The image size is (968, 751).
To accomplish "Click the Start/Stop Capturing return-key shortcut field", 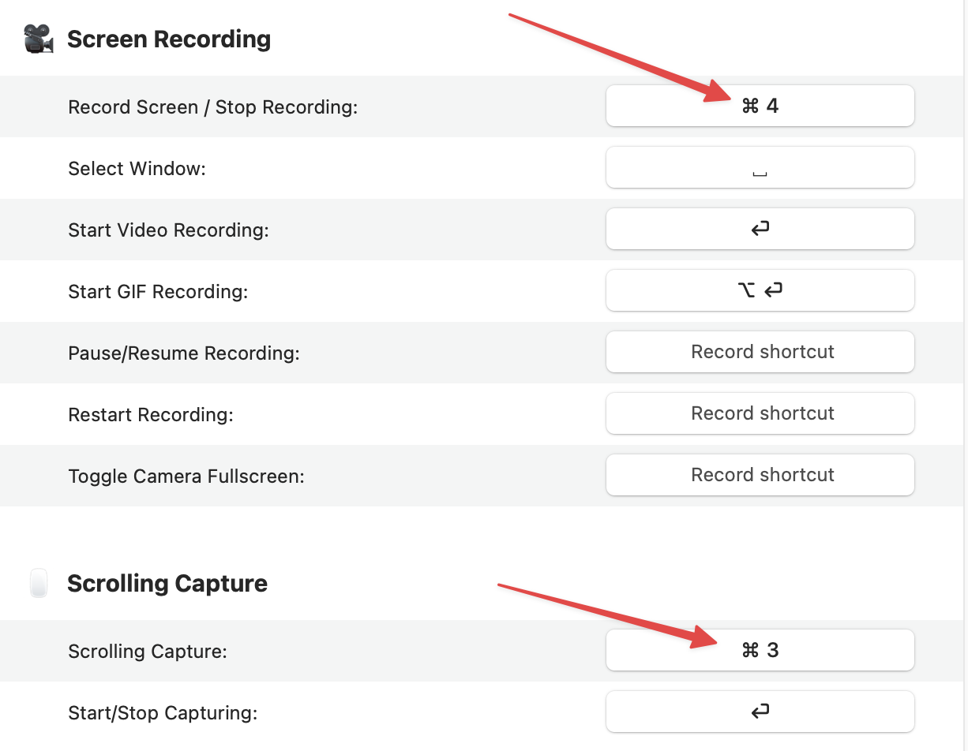I will pos(760,712).
